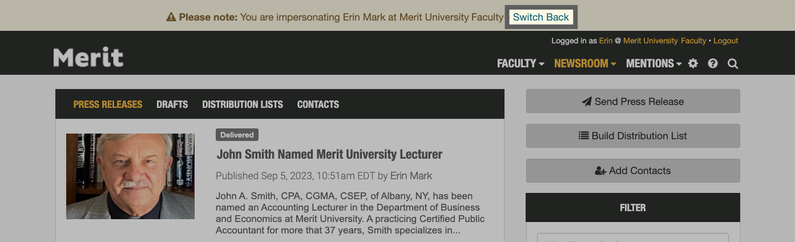Click the Add Contacts button
The image size is (795, 242).
point(633,171)
